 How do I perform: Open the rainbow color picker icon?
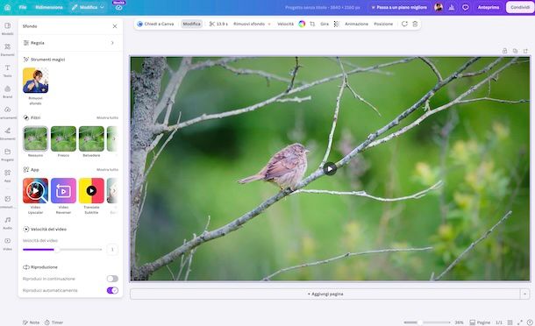pos(302,24)
